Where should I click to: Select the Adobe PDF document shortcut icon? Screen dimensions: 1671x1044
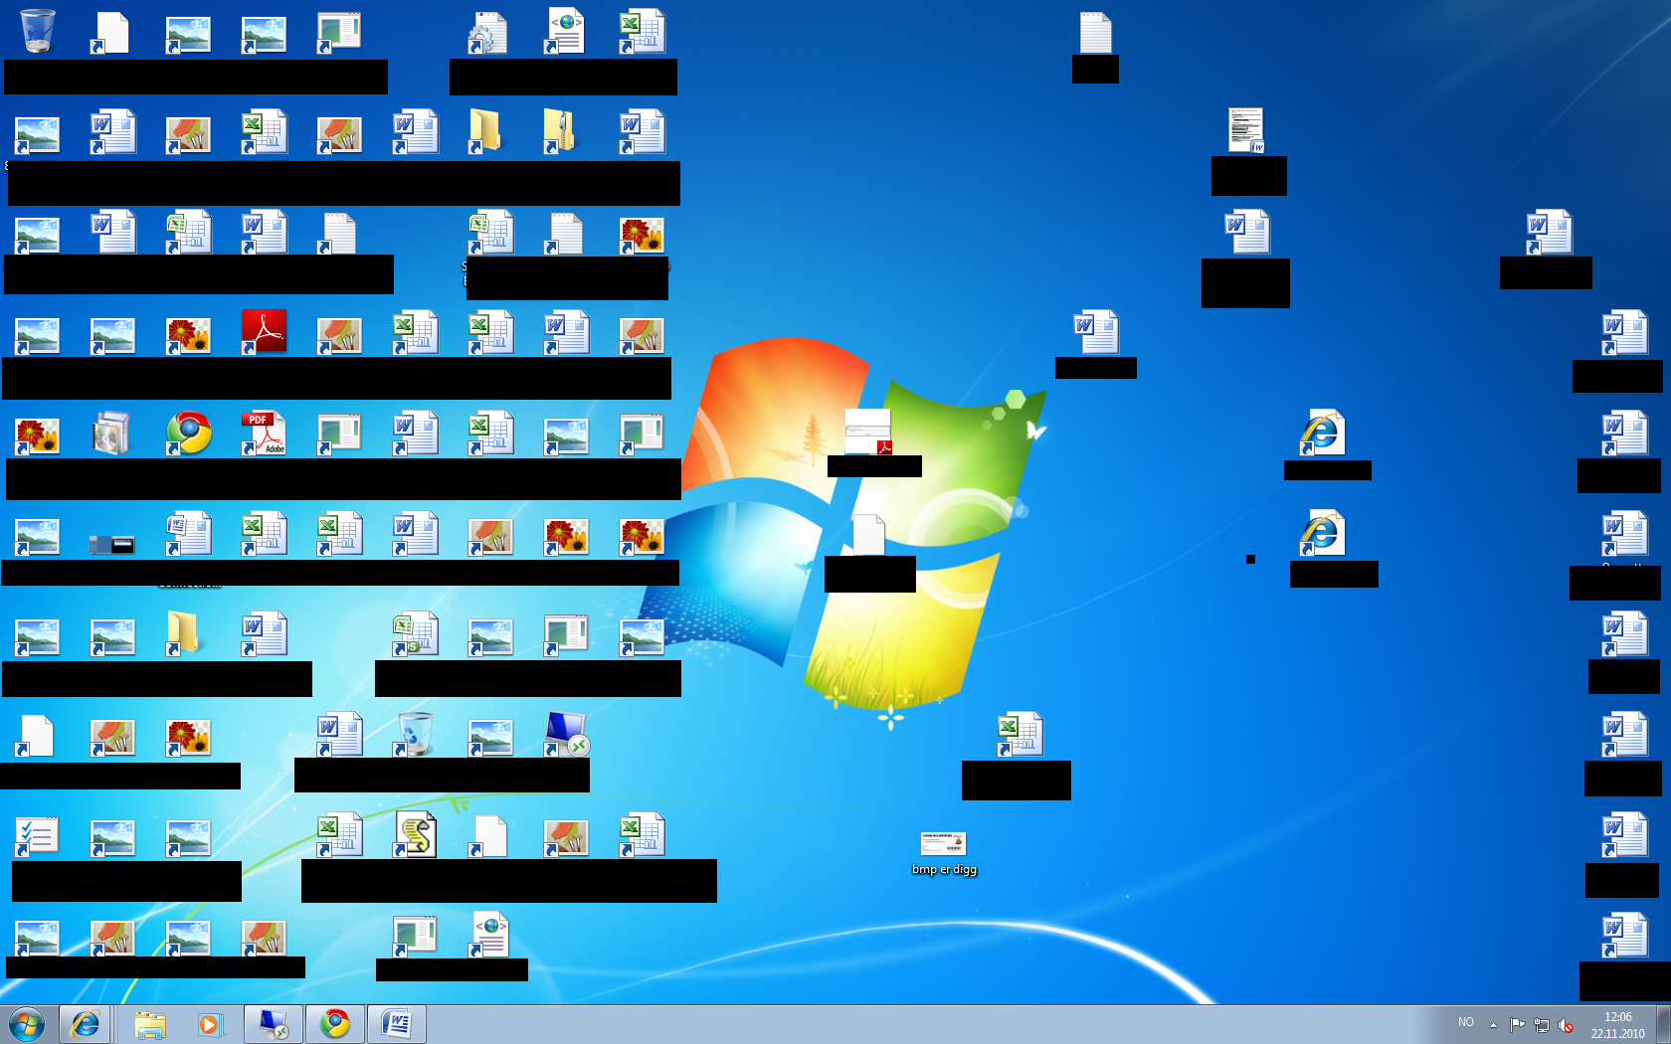click(x=264, y=434)
